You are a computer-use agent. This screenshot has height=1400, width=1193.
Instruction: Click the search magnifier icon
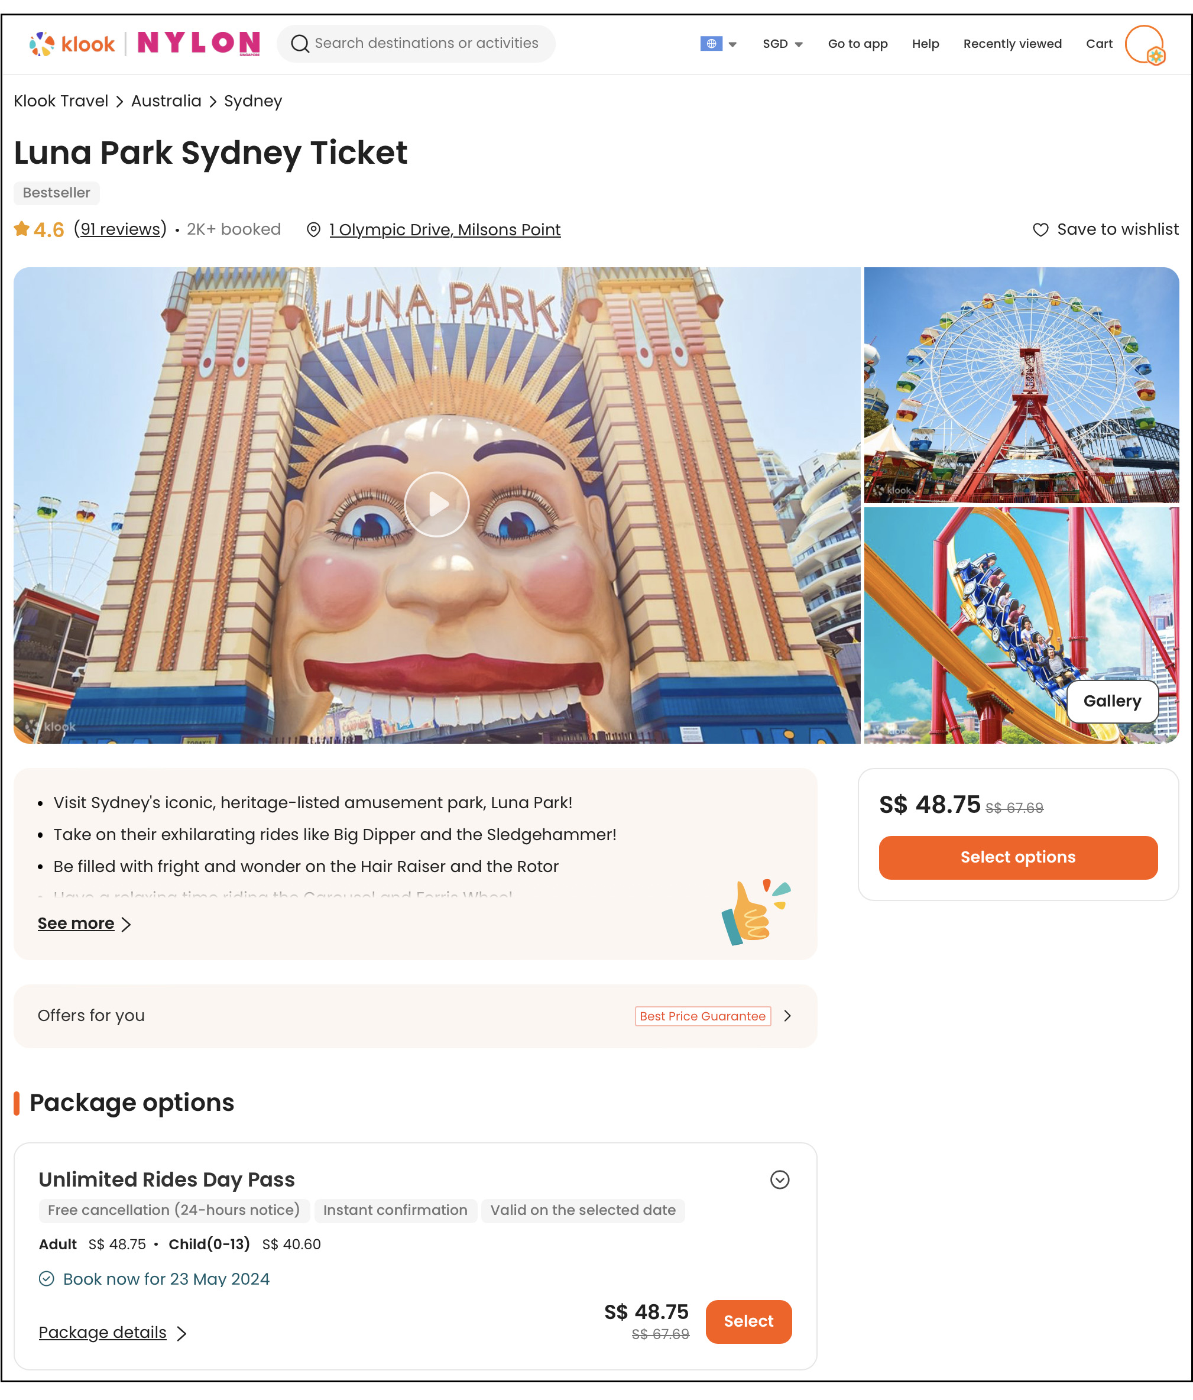tap(300, 44)
